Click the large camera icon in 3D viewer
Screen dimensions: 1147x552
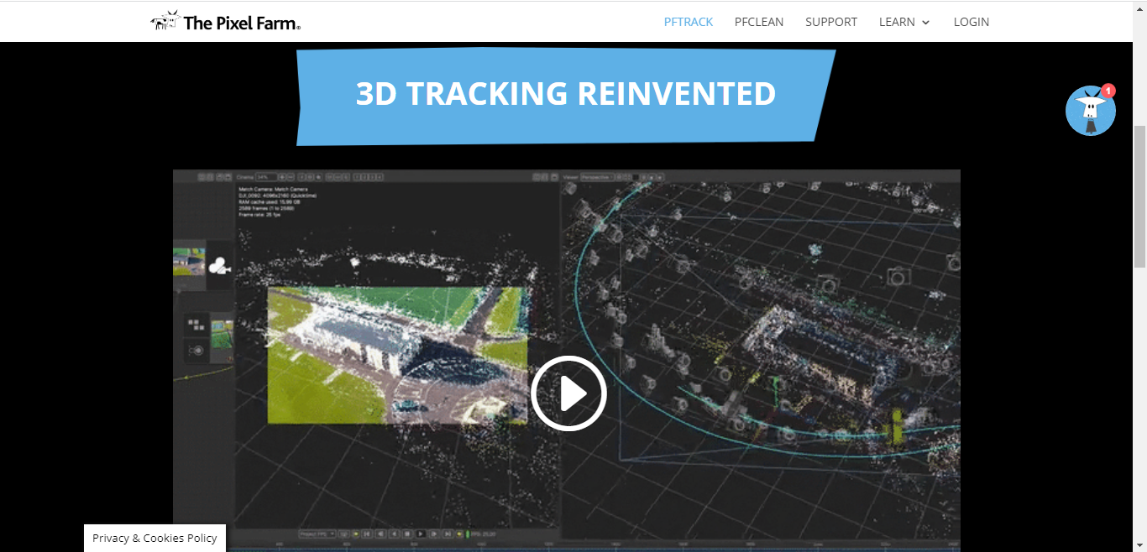click(898, 276)
